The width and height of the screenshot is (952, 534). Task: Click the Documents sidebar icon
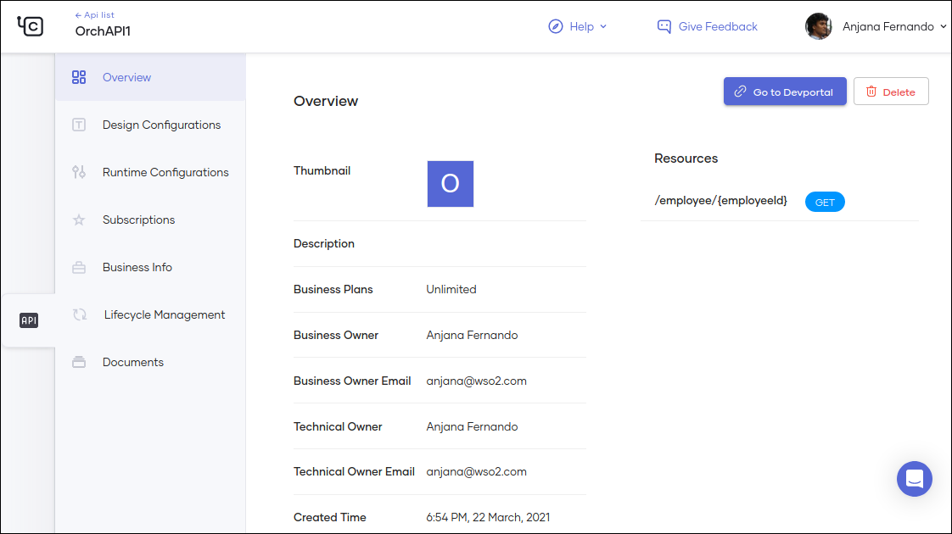[79, 362]
